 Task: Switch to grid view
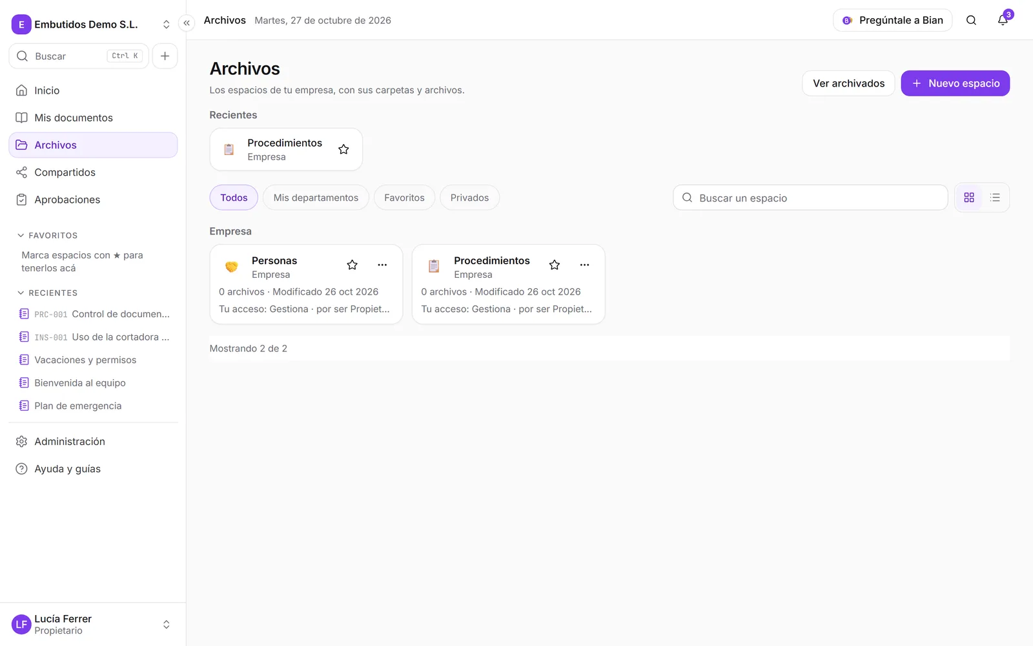(x=969, y=198)
